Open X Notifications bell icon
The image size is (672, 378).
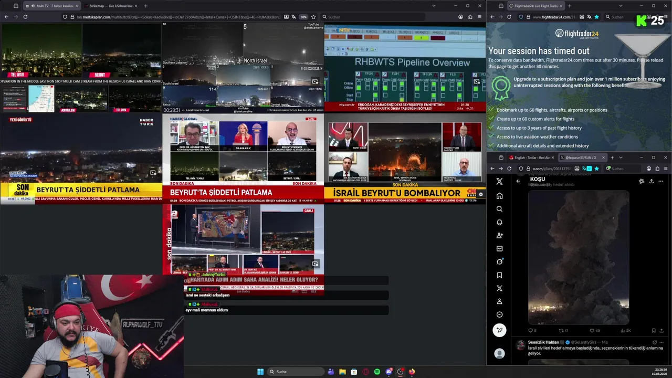coord(499,222)
